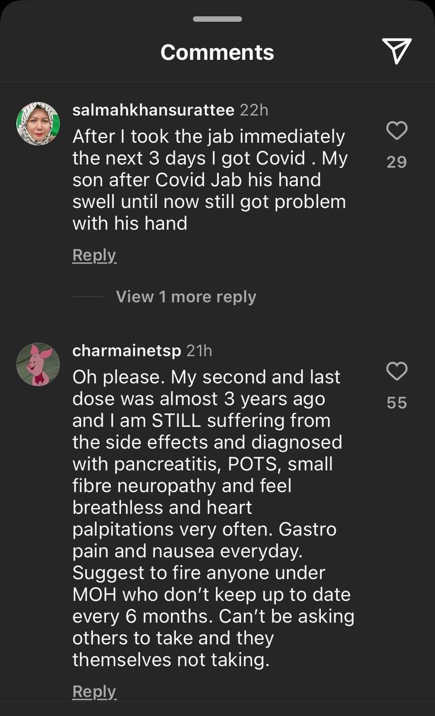
Task: Tap the Comments header title
Action: click(x=217, y=52)
